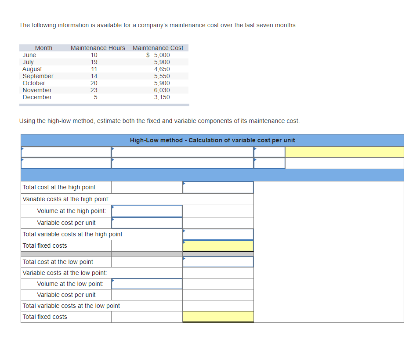Select the Volume at the high point field
Screen dimensions: 416x347
pyautogui.click(x=147, y=211)
